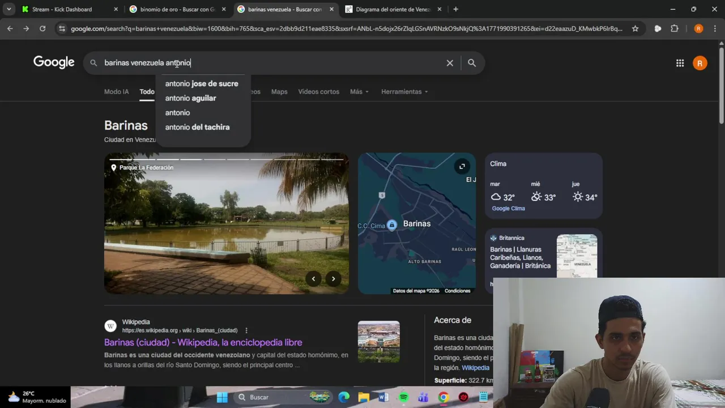Select the Todo search tab
725x408 pixels.
point(147,92)
